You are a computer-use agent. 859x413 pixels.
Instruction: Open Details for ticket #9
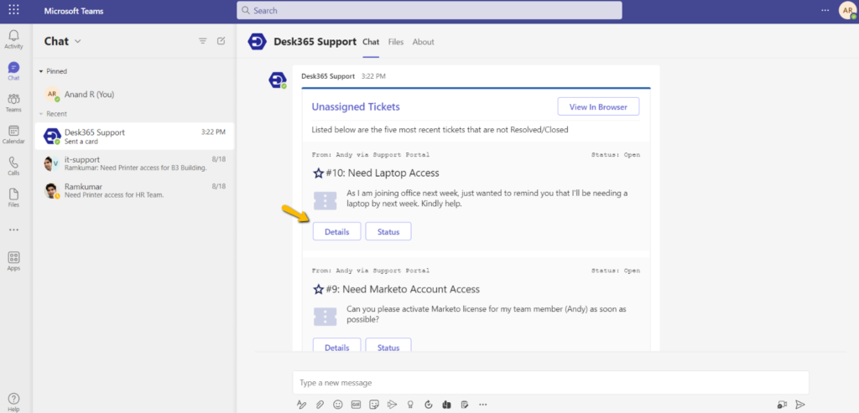337,346
